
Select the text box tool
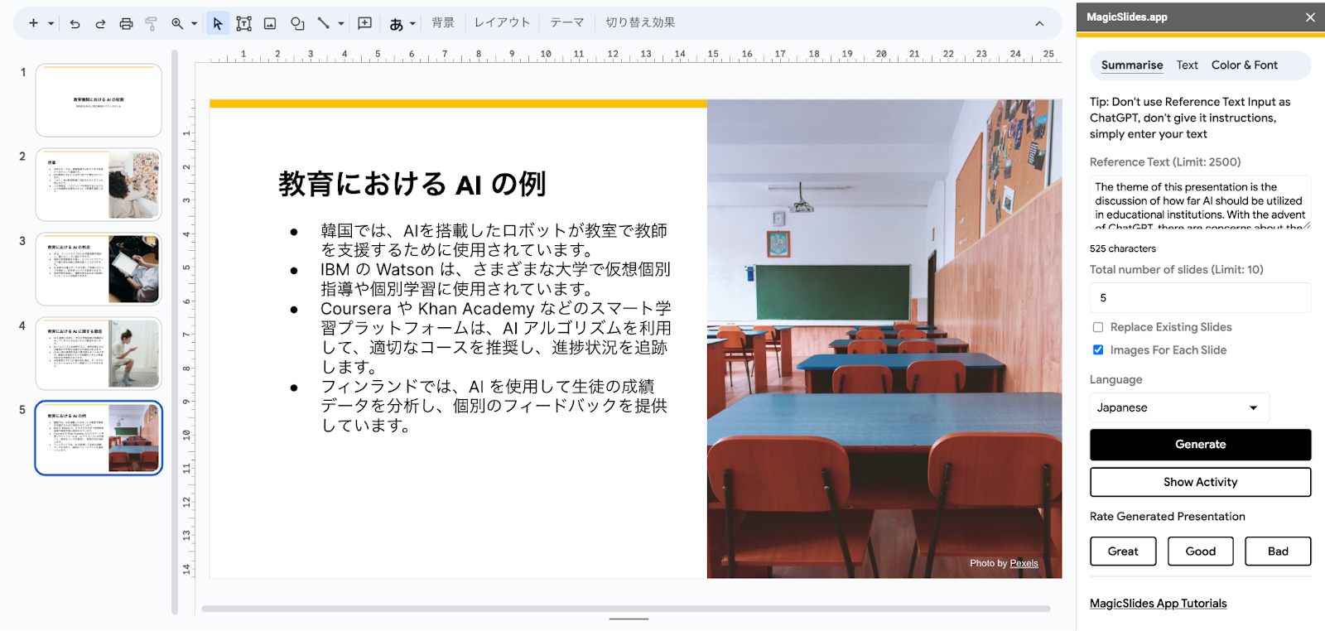pyautogui.click(x=243, y=24)
